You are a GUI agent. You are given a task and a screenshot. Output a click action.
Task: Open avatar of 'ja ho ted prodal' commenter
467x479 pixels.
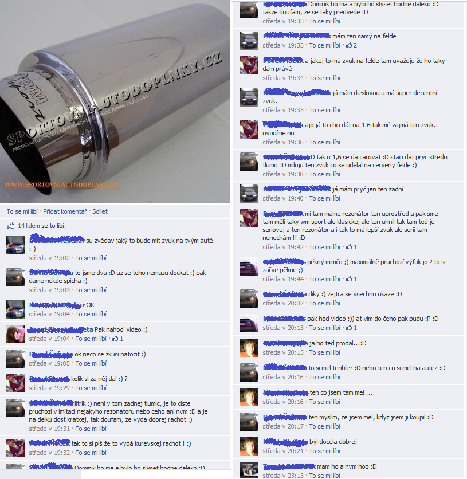[249, 348]
